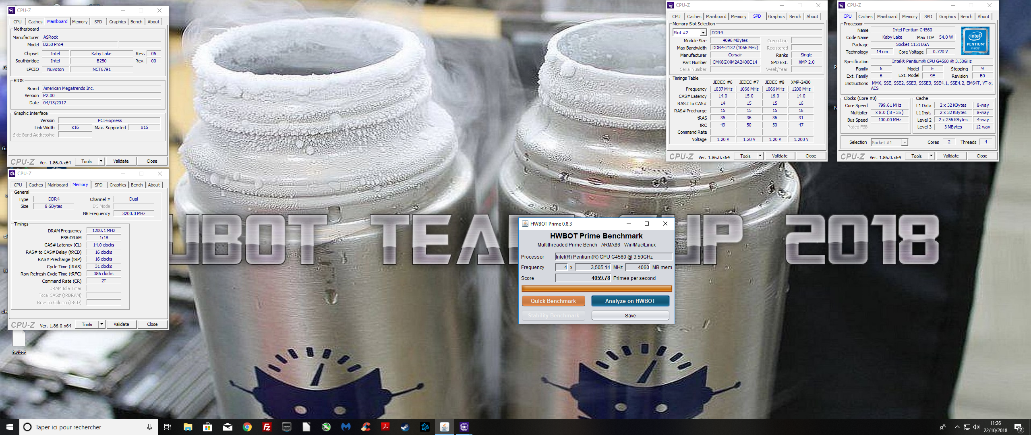
Task: Show hidden system tray icons
Action: click(957, 427)
